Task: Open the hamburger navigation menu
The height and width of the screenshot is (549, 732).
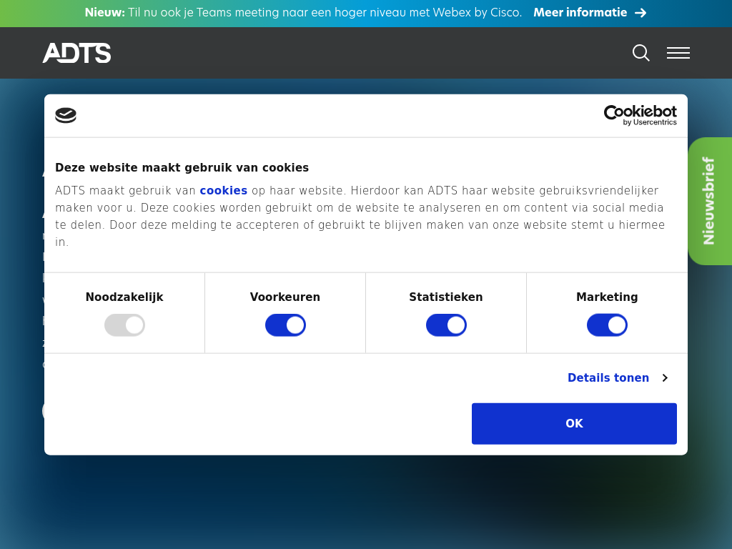Action: [x=678, y=53]
